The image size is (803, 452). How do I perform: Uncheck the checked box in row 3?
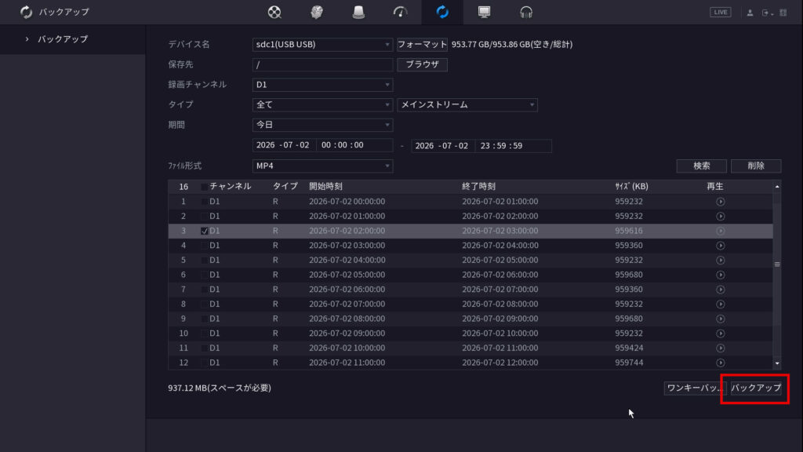pyautogui.click(x=205, y=231)
